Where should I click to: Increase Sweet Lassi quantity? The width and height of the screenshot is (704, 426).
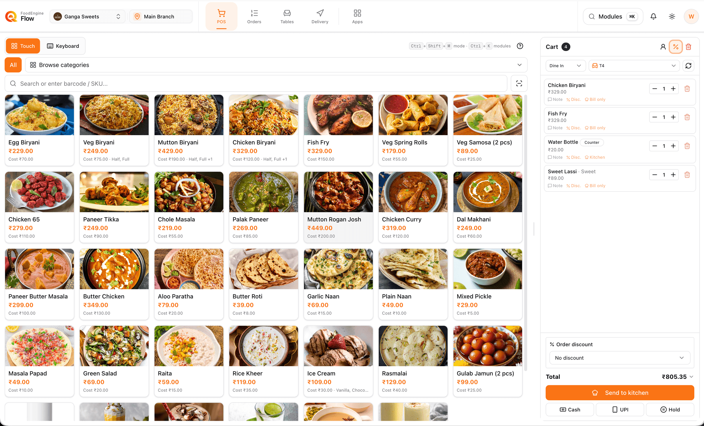click(x=673, y=175)
